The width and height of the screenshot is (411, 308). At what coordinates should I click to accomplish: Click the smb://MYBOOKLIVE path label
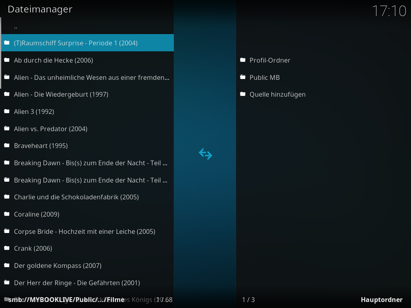67,300
